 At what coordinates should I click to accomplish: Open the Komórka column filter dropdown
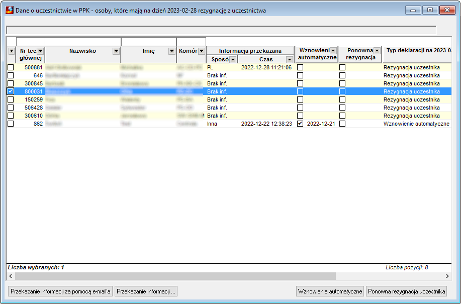point(202,51)
